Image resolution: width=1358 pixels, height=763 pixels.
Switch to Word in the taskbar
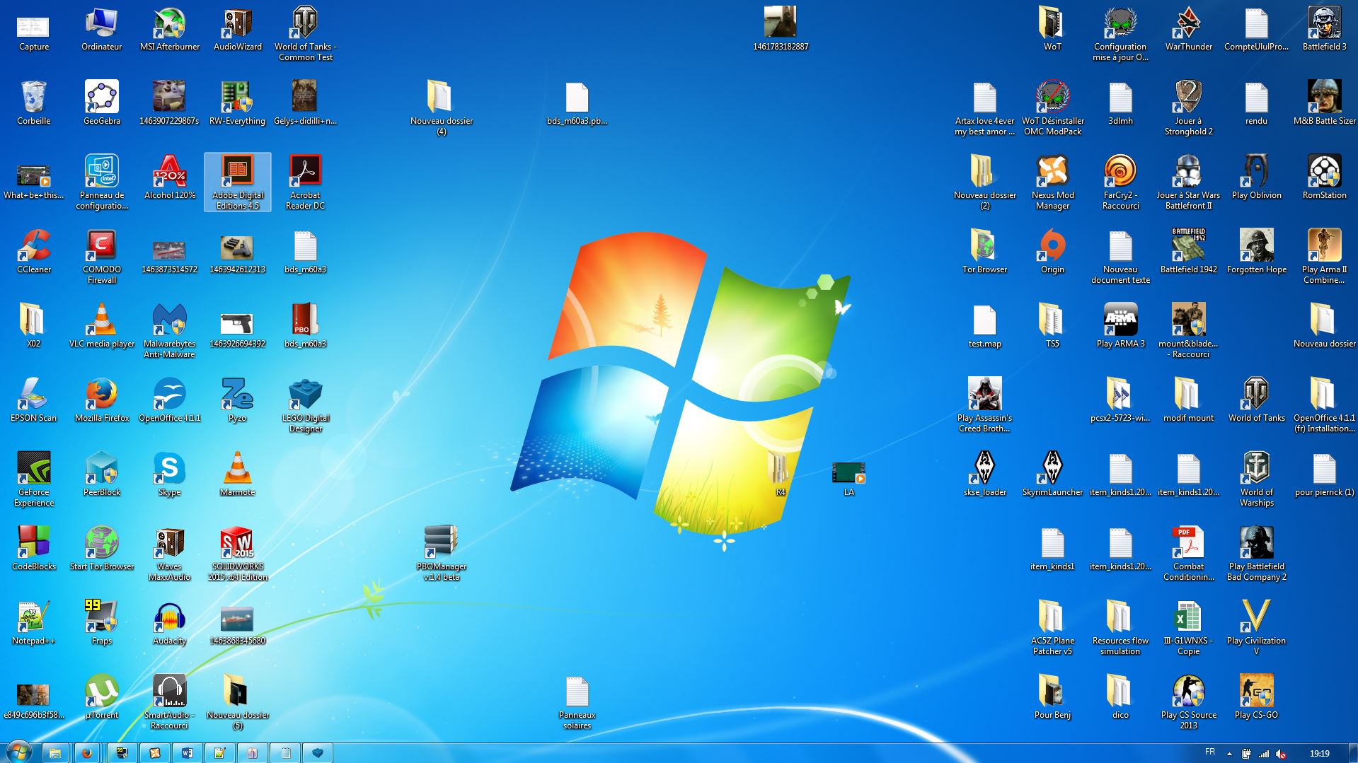tap(187, 753)
